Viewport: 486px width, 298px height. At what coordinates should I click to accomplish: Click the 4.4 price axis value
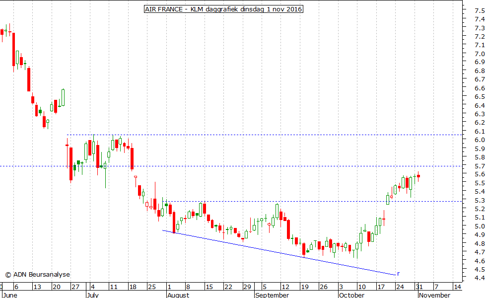(480, 278)
